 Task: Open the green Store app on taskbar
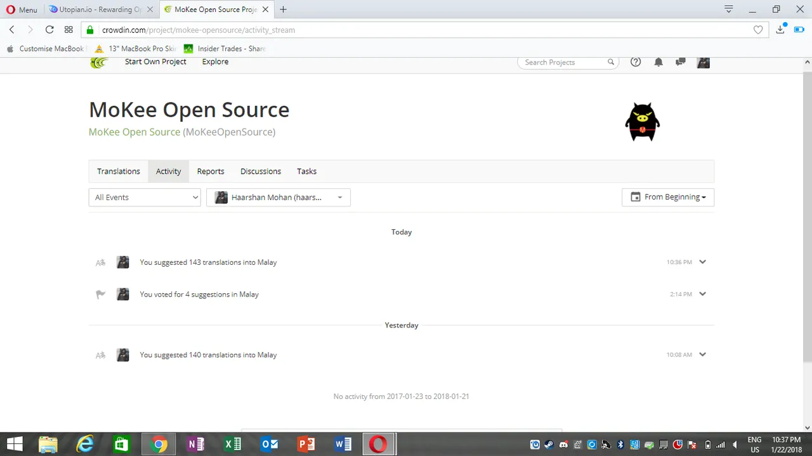pyautogui.click(x=122, y=444)
